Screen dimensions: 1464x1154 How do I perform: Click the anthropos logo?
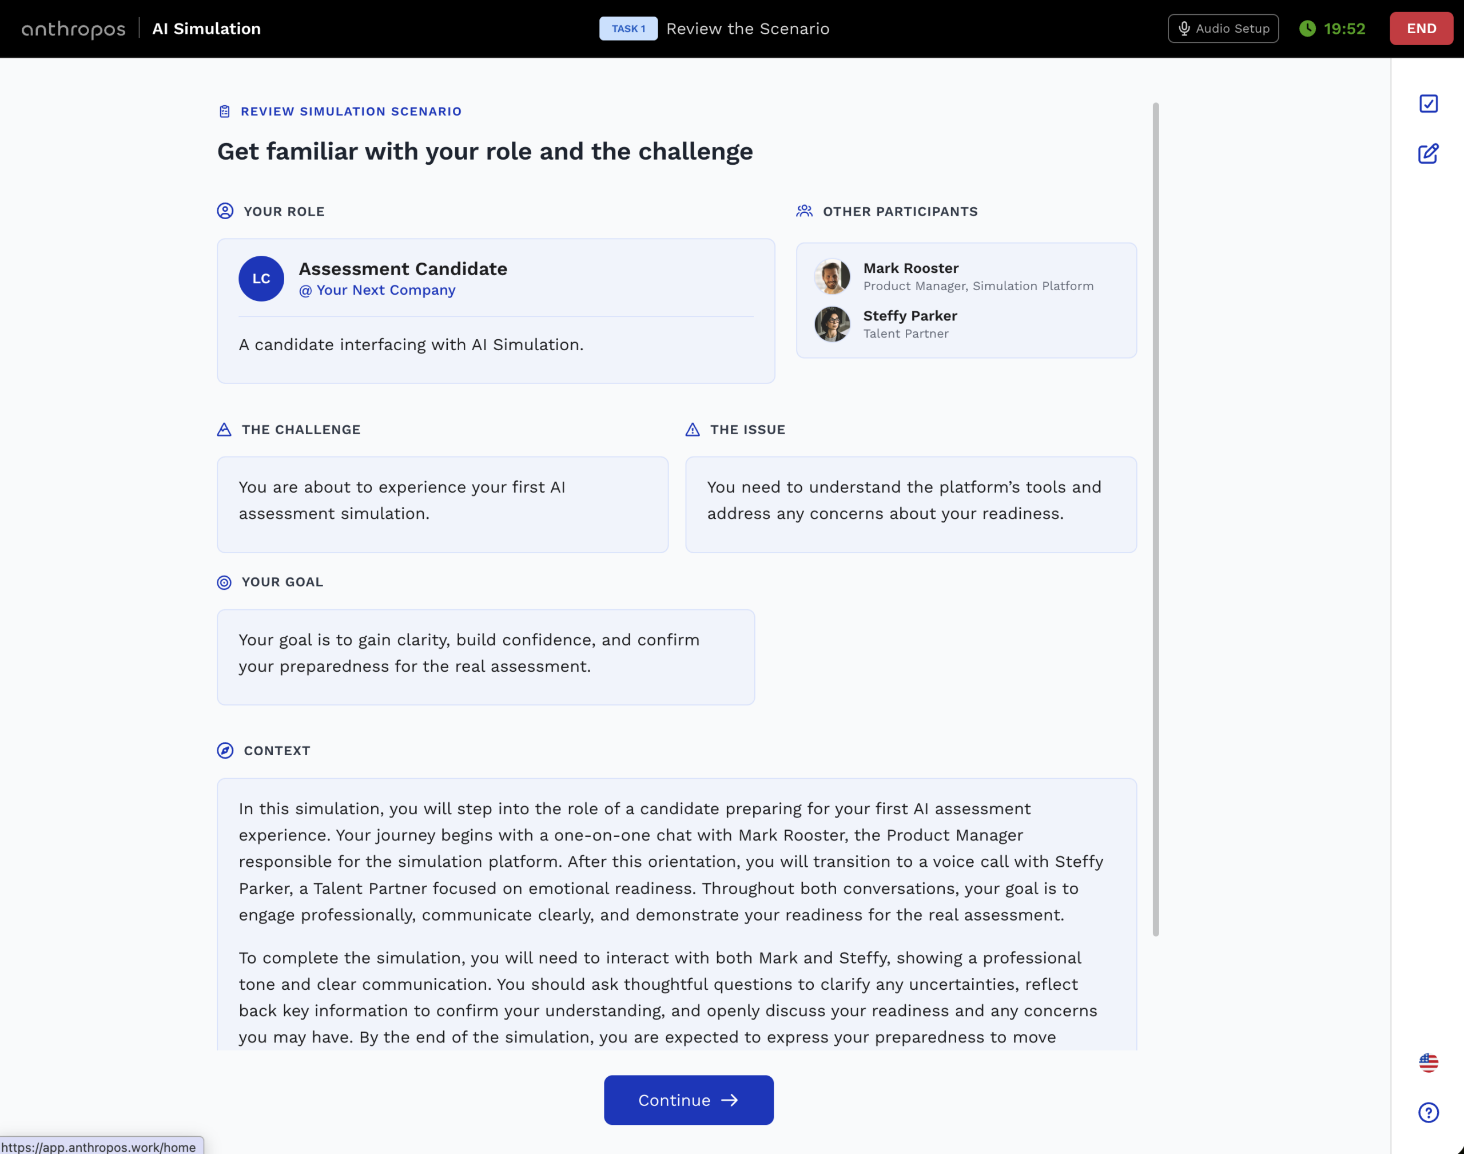[x=73, y=29]
